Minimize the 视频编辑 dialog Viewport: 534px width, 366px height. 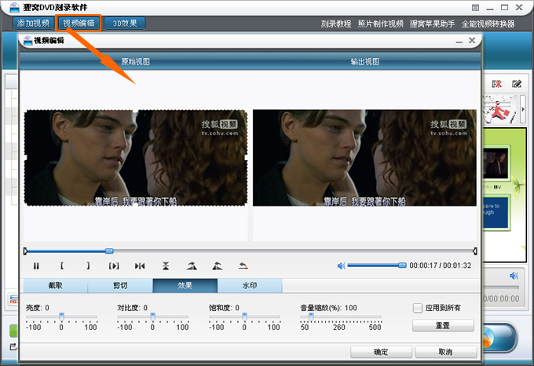click(x=459, y=41)
